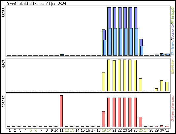This screenshot has width=176, height=134.
Task: Click the yellow visits bar for day 25
Action: coord(135,75)
